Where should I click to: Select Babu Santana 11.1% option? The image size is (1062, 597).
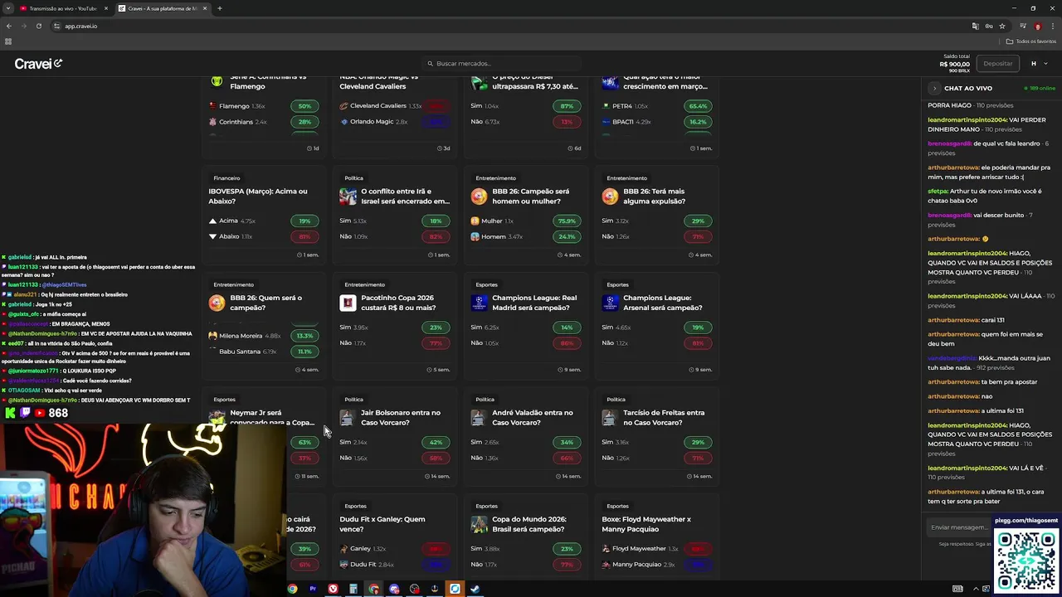[304, 352]
